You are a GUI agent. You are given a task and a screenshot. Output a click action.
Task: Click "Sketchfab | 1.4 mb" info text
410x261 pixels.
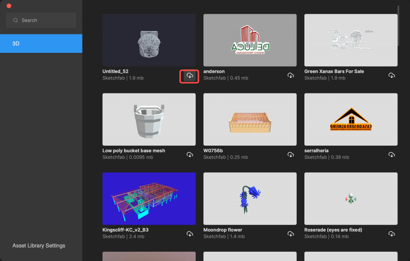(x=224, y=237)
